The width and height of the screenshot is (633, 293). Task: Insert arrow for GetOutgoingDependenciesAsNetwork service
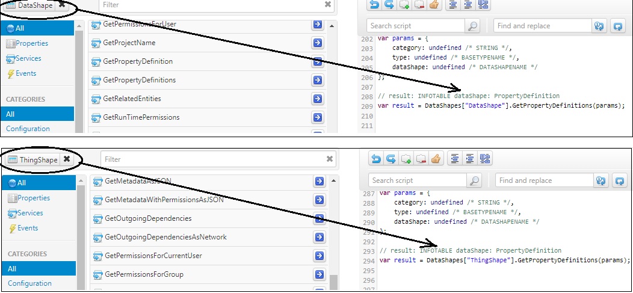(x=320, y=237)
